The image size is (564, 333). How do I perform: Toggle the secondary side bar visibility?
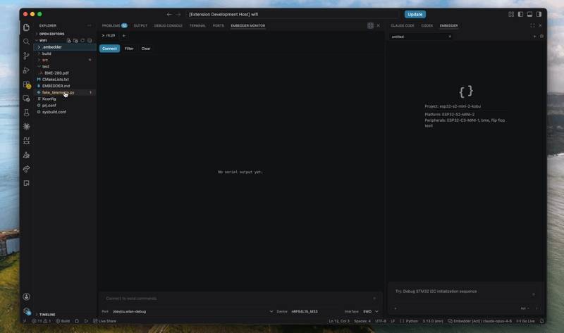pos(539,14)
